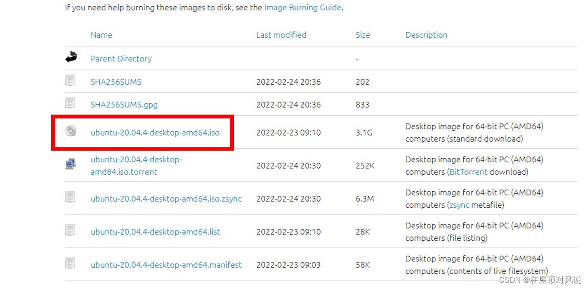
Task: Sort the listing by Description column
Action: [x=426, y=35]
